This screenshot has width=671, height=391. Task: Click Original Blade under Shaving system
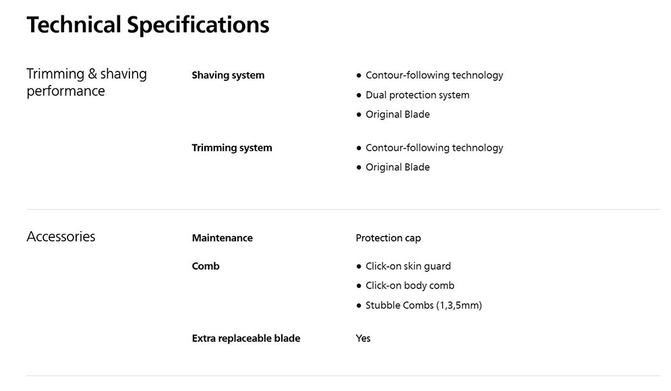point(397,115)
